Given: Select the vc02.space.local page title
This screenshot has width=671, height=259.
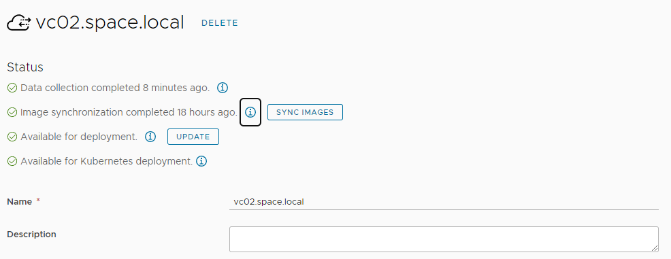Looking at the screenshot, I should (110, 22).
